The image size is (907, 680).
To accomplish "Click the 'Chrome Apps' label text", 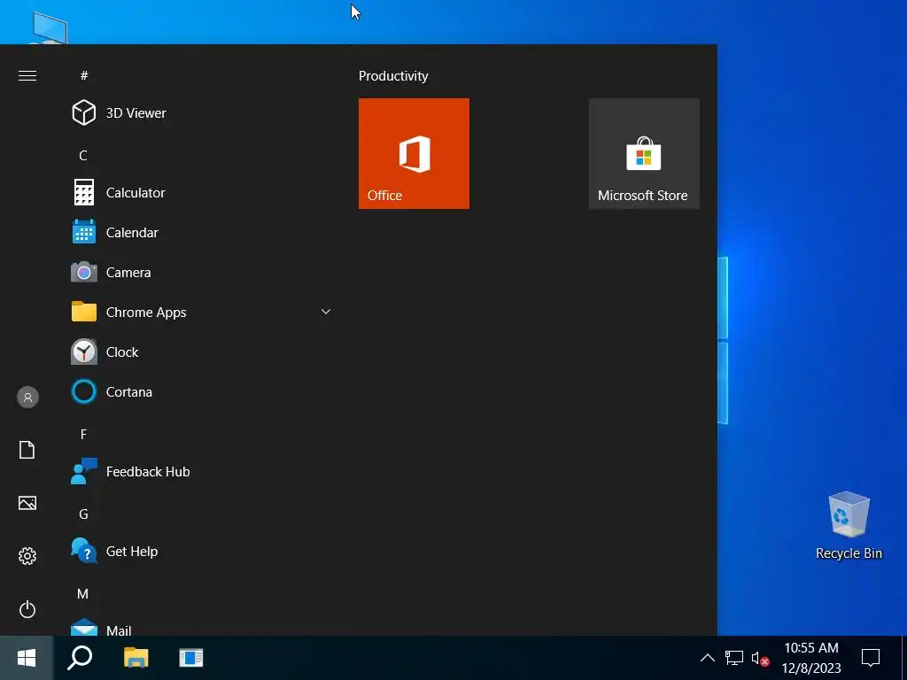I will tap(146, 313).
